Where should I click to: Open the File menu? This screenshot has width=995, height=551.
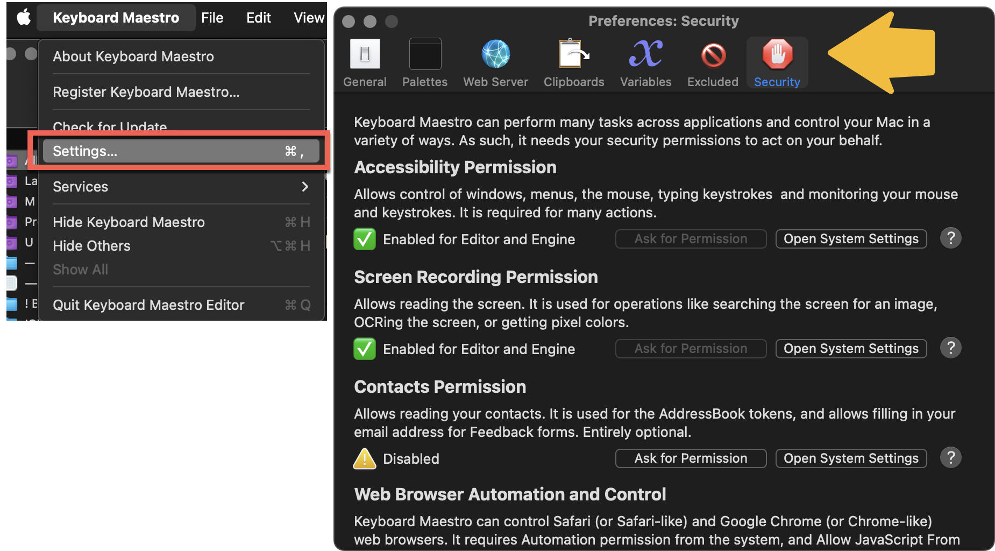coord(212,18)
